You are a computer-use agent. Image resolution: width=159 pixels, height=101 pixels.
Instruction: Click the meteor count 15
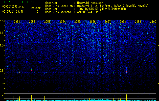(x=37, y=12)
